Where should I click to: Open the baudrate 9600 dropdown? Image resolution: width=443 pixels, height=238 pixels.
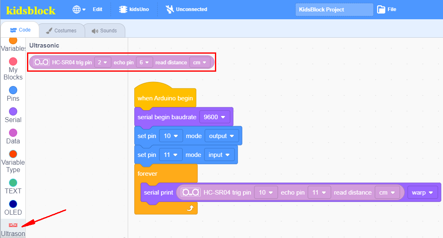click(215, 117)
